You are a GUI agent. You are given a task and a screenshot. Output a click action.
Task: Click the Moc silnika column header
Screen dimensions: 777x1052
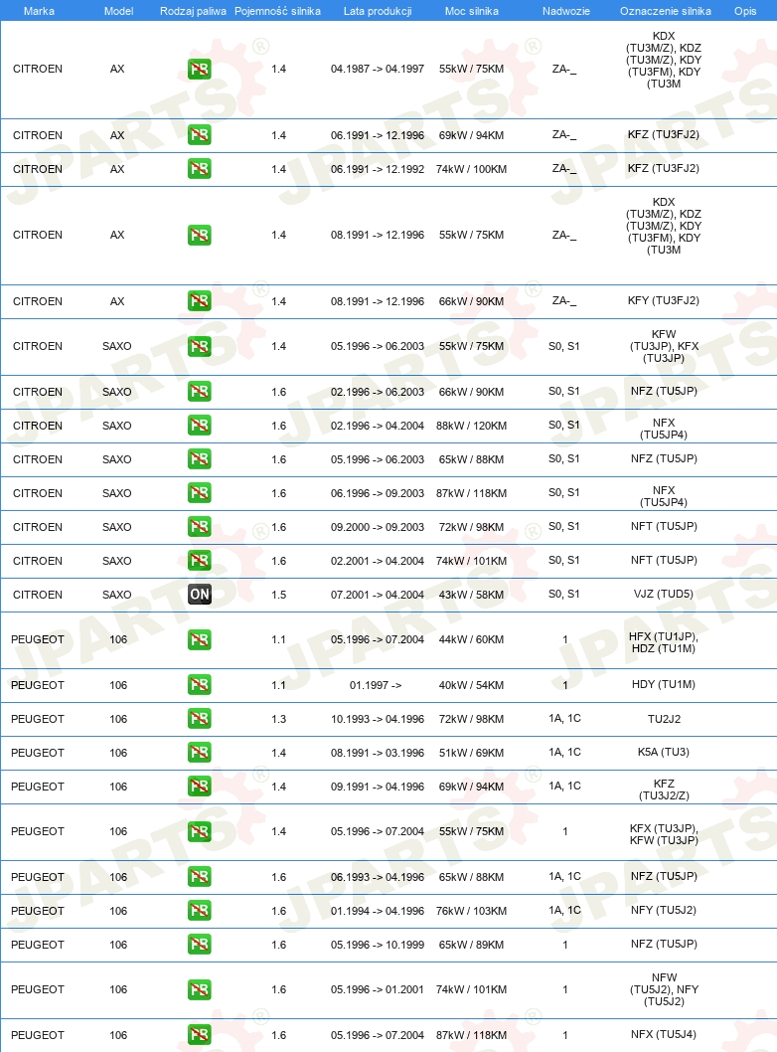(471, 11)
